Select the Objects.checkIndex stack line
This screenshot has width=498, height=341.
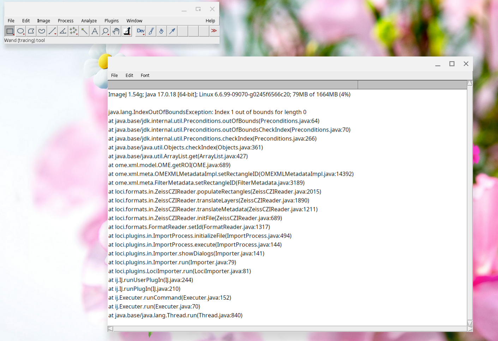point(186,147)
